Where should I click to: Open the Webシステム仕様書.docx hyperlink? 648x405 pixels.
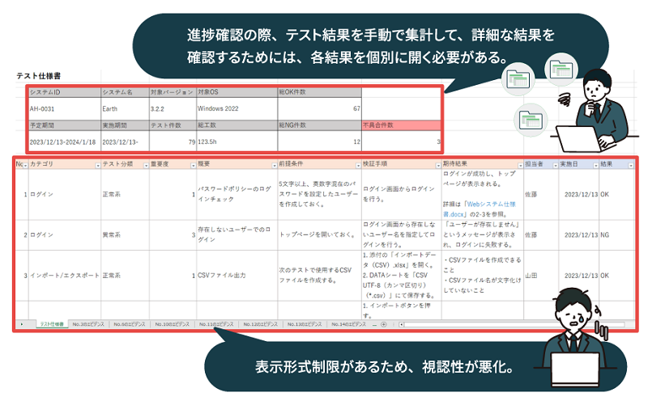pos(480,209)
